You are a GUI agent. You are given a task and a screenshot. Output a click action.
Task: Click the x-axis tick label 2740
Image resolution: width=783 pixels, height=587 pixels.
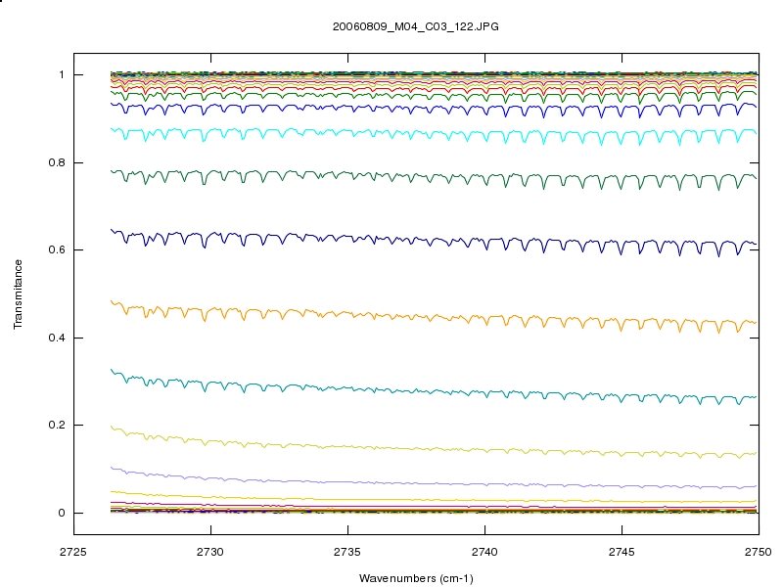(484, 552)
